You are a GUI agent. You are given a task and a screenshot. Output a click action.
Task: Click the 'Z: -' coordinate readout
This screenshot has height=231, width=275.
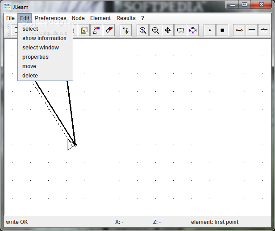click(x=157, y=222)
